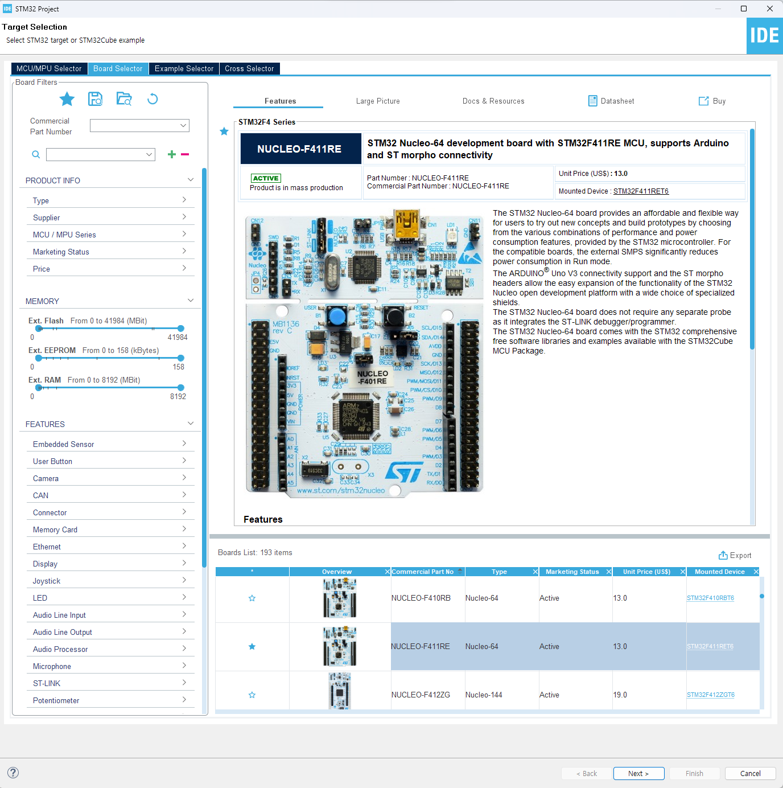Click the Cancel button

(750, 773)
